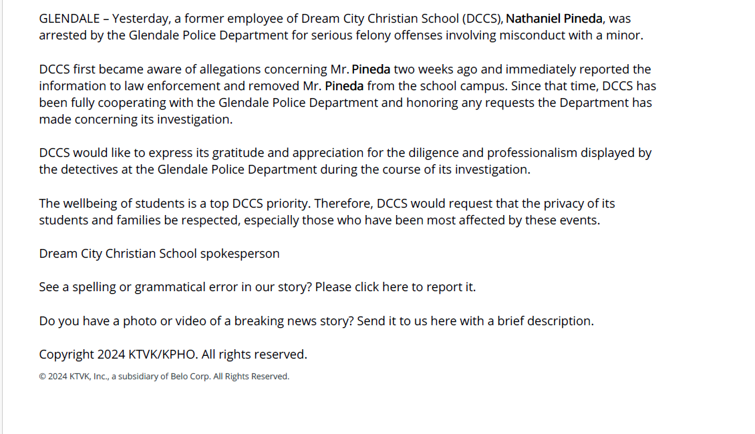Click the sentence starting "DCCS would like to express"
The width and height of the screenshot is (755, 434).
(345, 161)
